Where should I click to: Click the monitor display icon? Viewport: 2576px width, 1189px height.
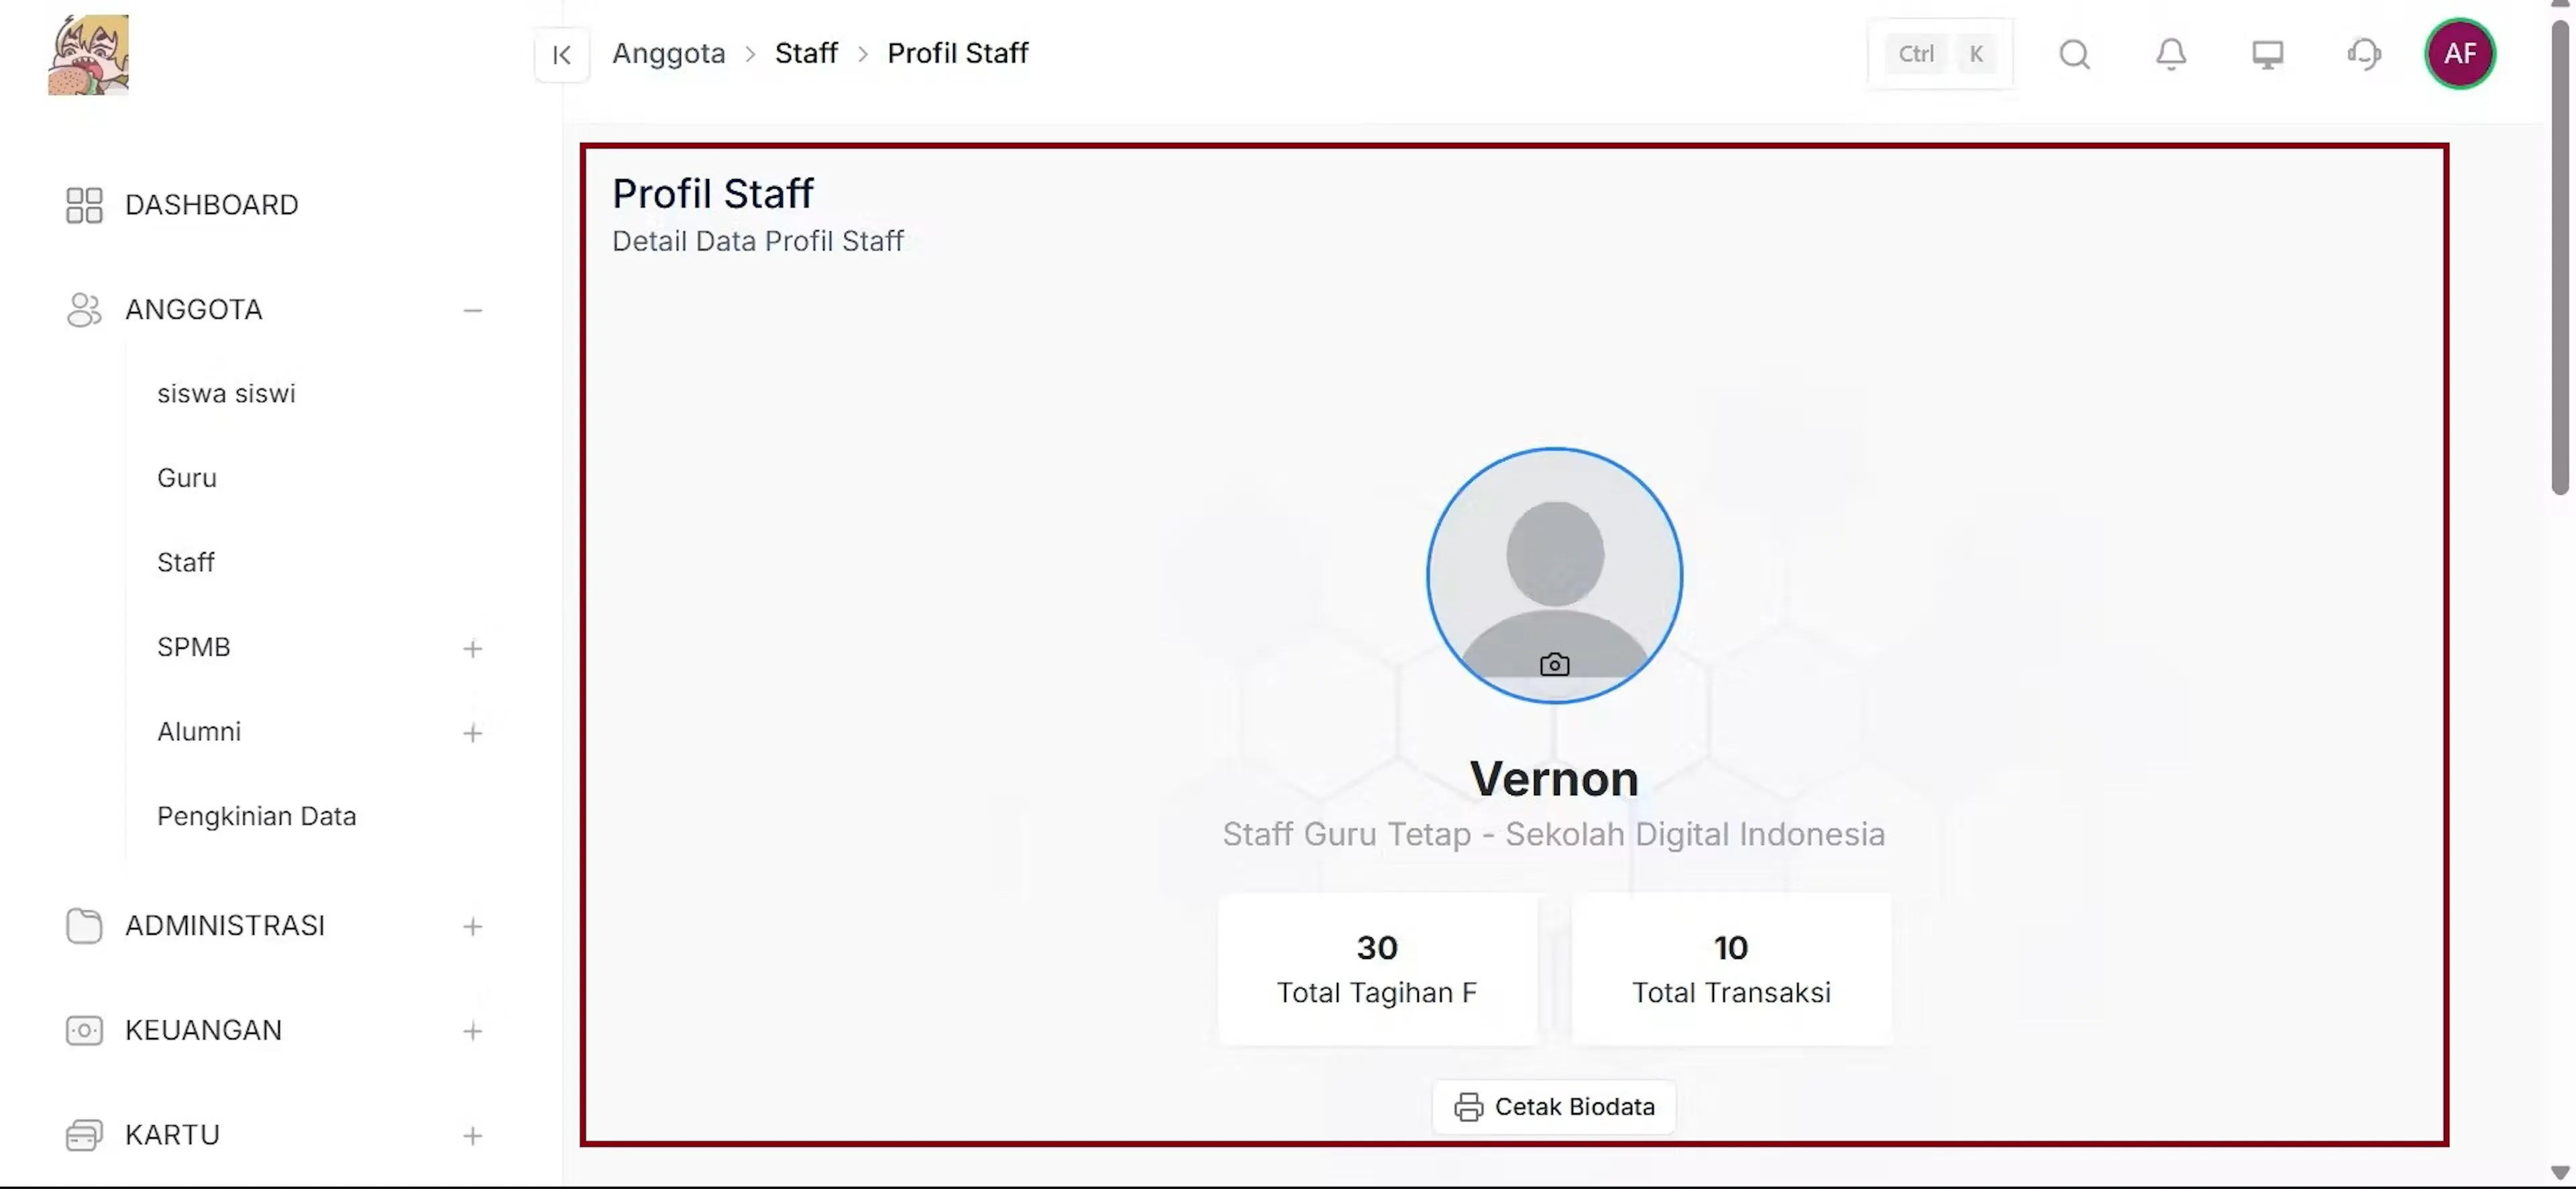pos(2267,54)
